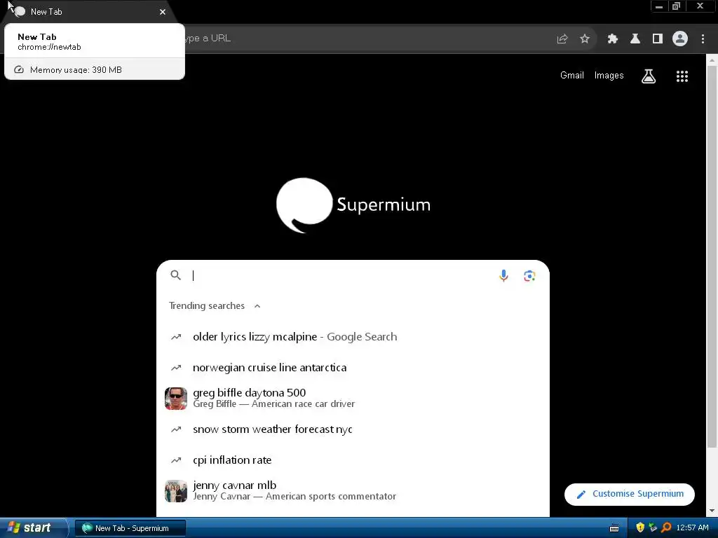Bookmark this tab with the star icon
Screen dimensions: 718x538
(585, 39)
